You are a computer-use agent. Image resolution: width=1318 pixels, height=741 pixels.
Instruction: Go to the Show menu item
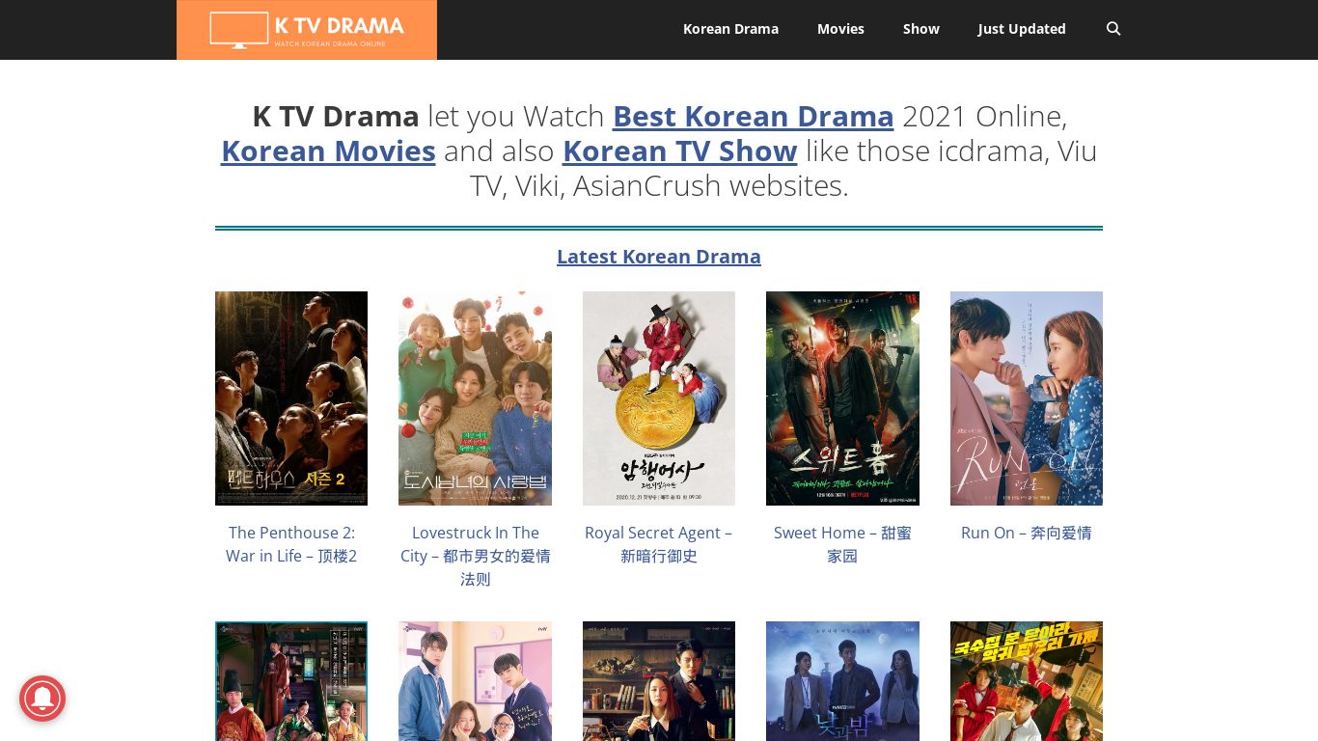pyautogui.click(x=920, y=29)
